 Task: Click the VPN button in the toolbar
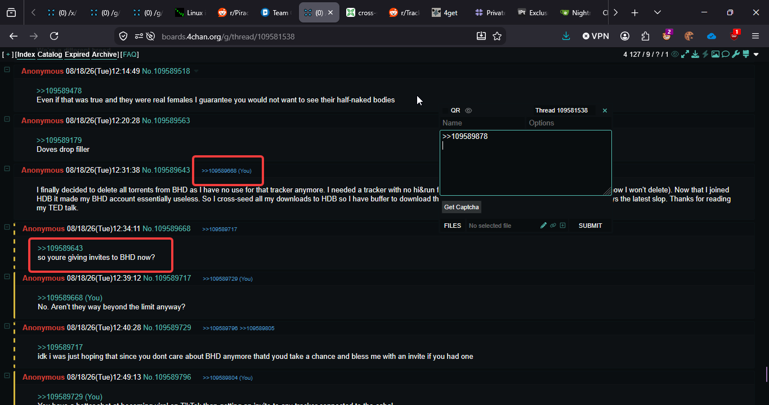pos(596,36)
